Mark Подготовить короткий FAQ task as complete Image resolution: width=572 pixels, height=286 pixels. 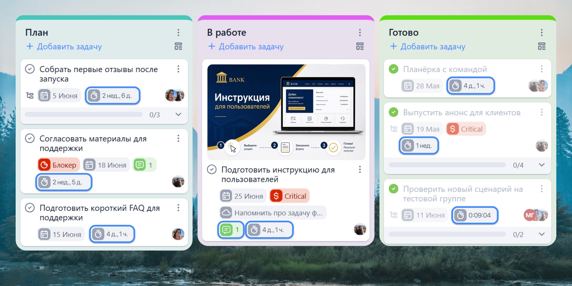30,208
